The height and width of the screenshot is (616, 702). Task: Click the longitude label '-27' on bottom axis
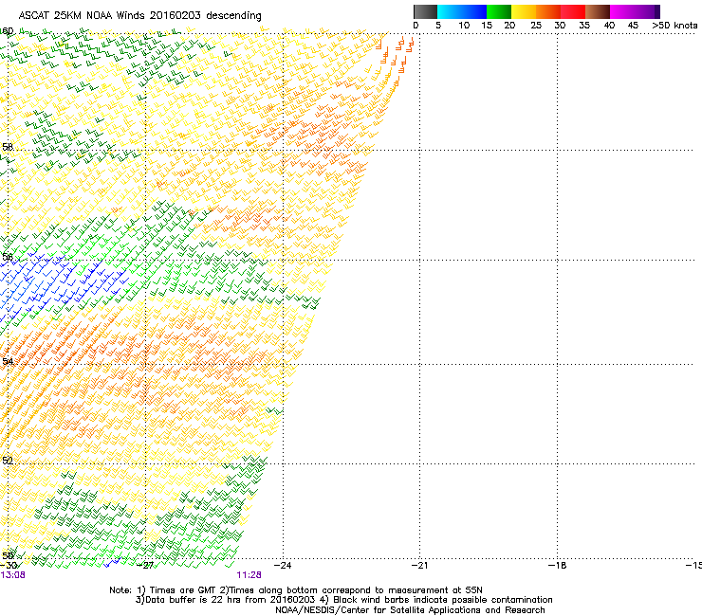(x=145, y=566)
